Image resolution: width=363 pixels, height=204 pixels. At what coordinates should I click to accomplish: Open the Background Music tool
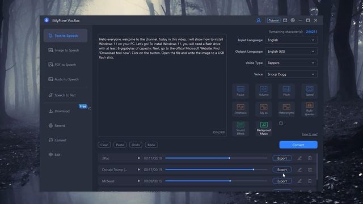click(263, 128)
